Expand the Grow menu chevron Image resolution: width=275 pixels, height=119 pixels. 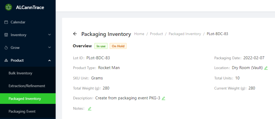click(49, 47)
